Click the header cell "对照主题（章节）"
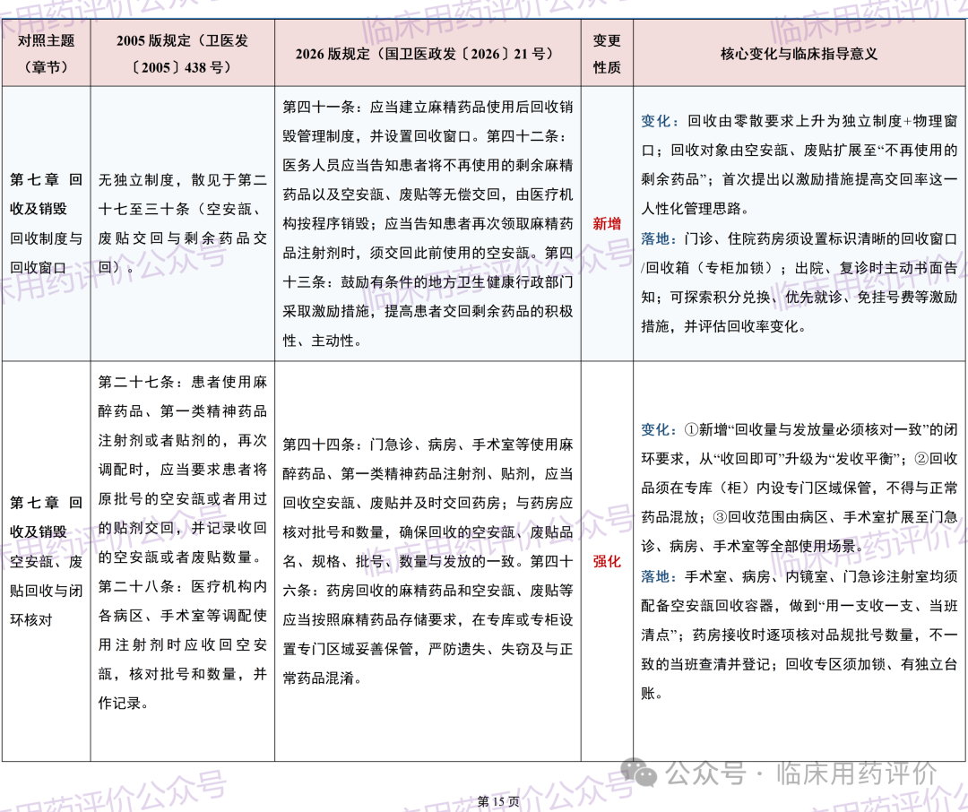 pyautogui.click(x=47, y=53)
